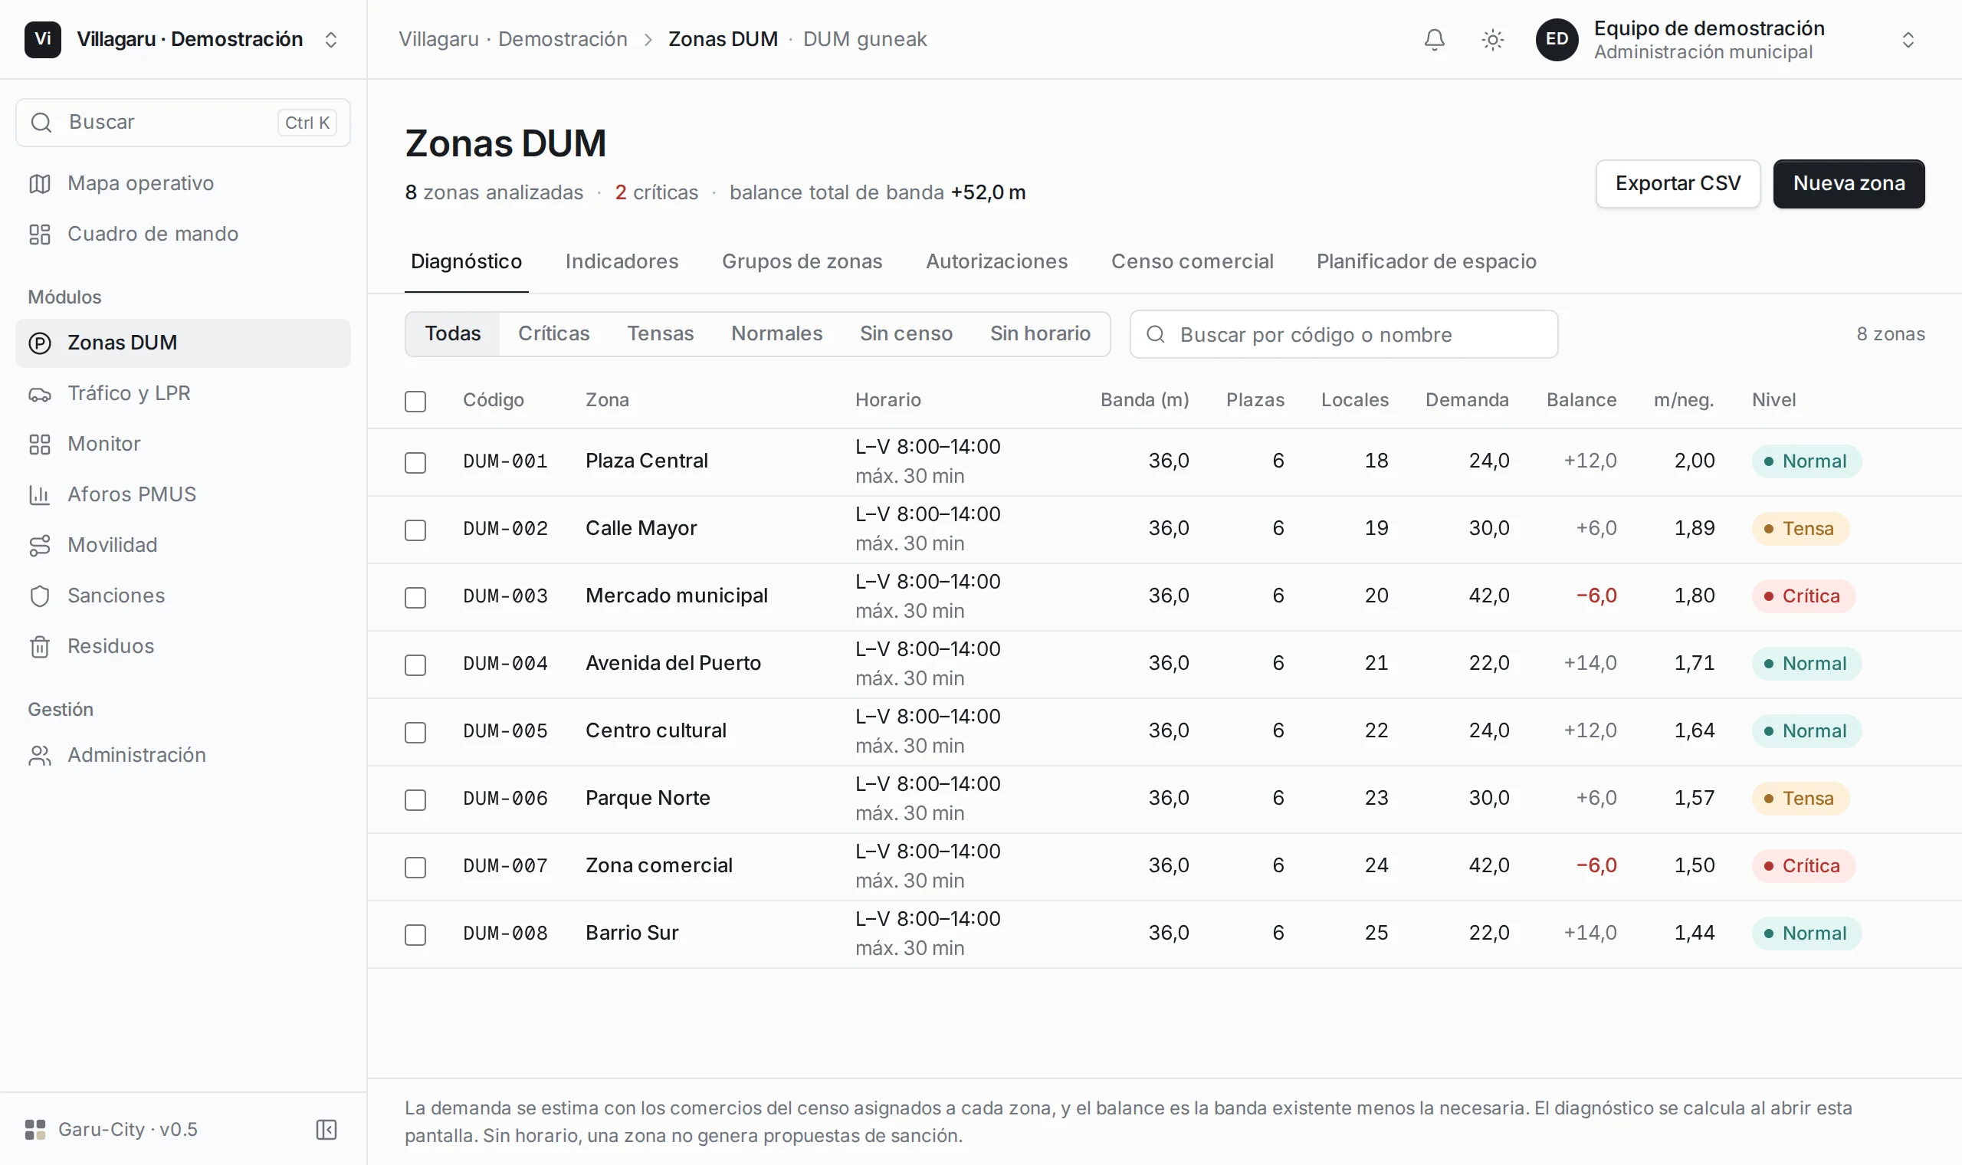Click the Cuadro de mando grid icon
Screen dimensions: 1962x1165
(x=40, y=234)
